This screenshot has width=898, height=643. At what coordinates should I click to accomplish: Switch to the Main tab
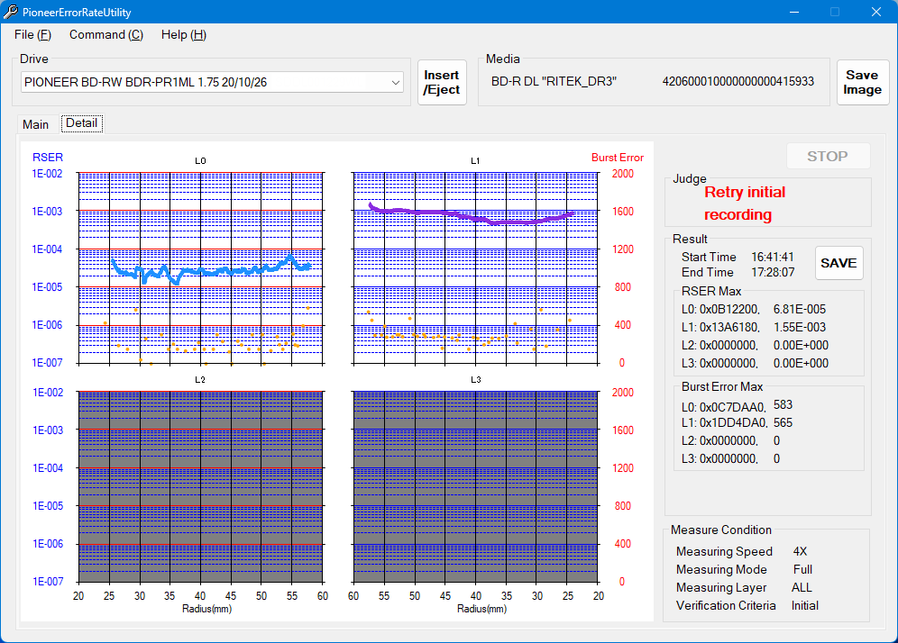click(x=35, y=124)
